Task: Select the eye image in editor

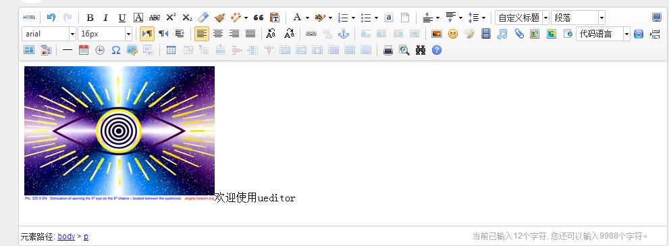Action: (119, 133)
